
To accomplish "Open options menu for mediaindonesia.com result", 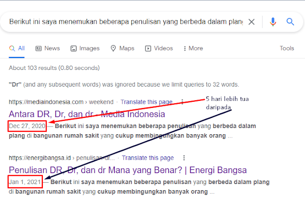I will pyautogui.click(x=182, y=102).
